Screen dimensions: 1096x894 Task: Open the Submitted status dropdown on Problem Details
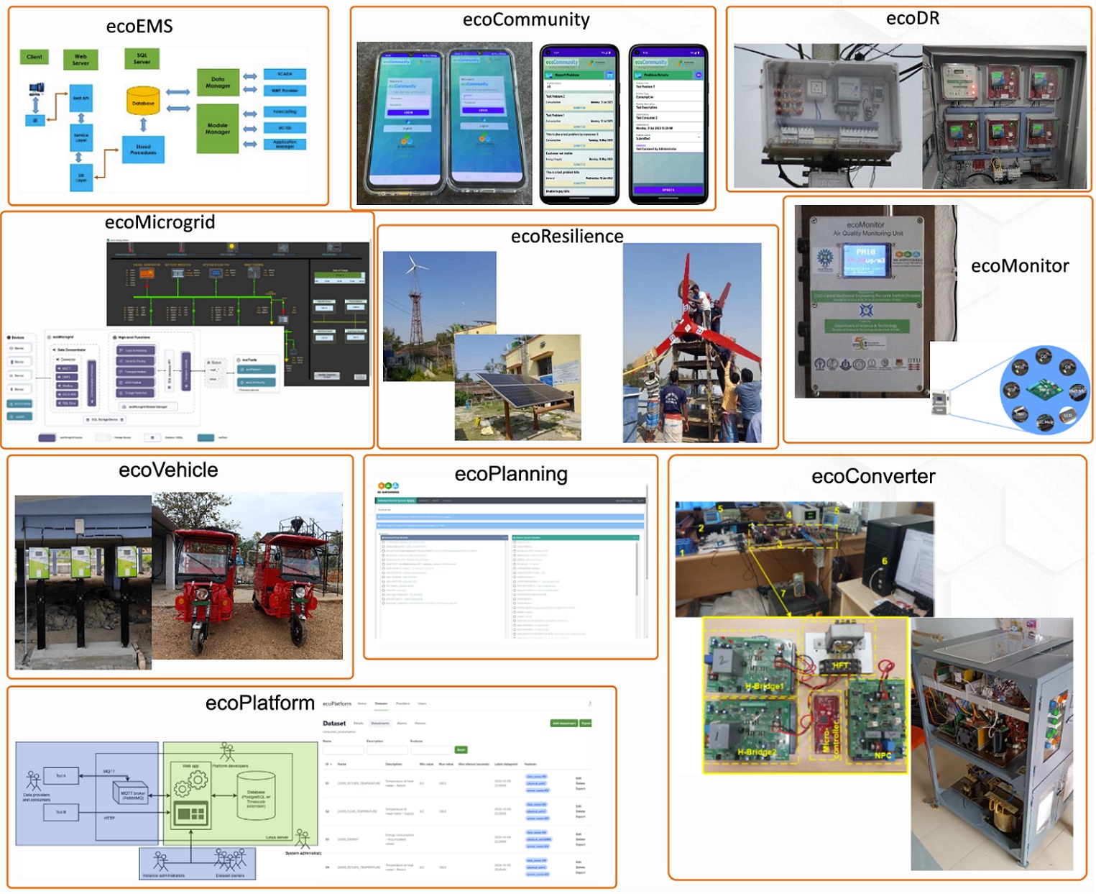(x=668, y=137)
